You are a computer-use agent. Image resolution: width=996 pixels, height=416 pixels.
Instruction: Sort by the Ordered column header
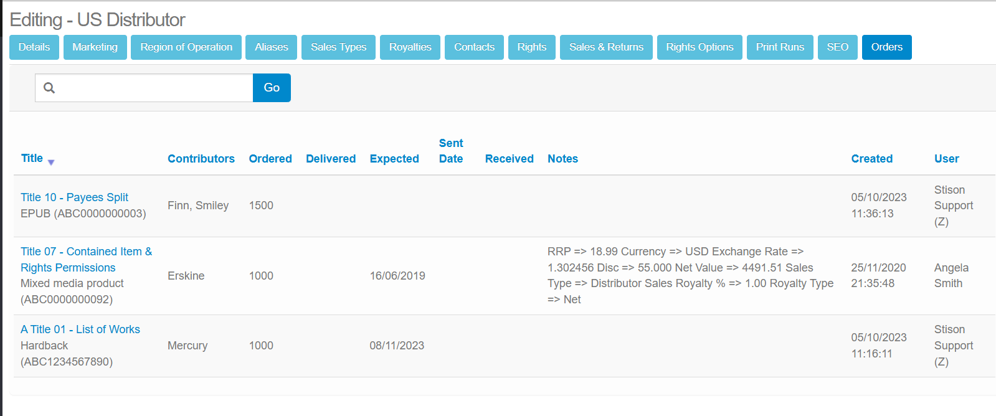tap(270, 159)
